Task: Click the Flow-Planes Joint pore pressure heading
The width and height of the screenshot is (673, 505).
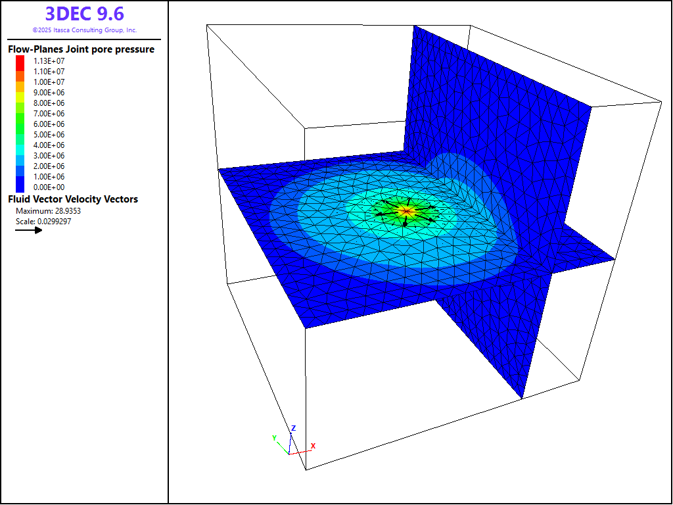Action: [81, 49]
